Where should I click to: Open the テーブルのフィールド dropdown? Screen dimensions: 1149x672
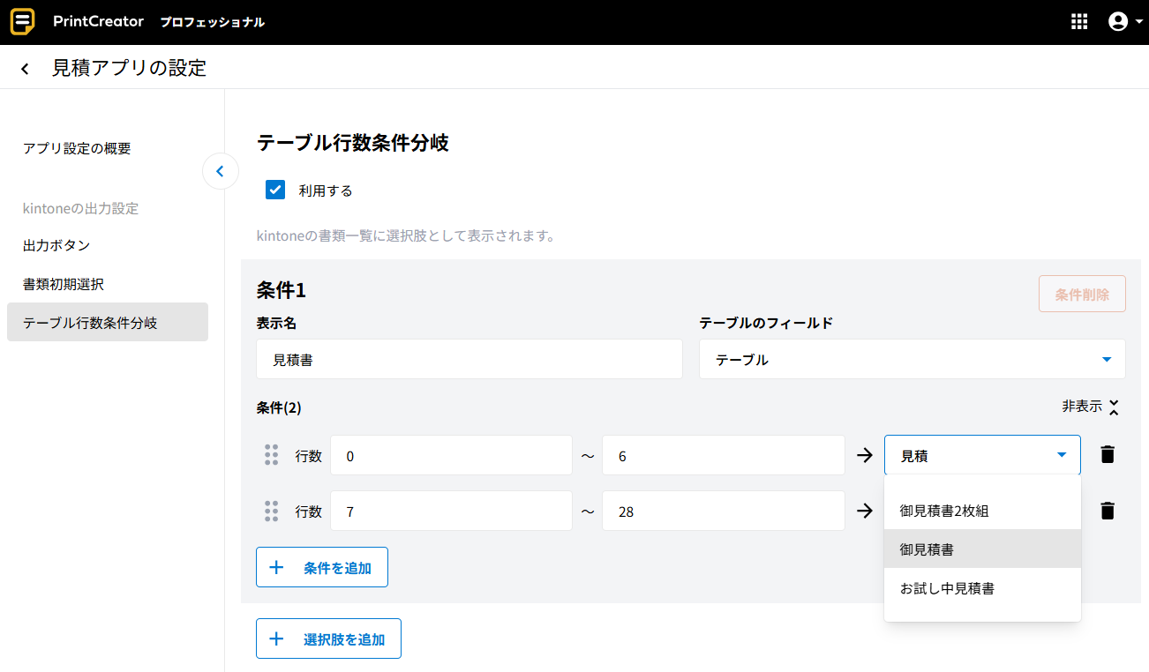(x=912, y=359)
